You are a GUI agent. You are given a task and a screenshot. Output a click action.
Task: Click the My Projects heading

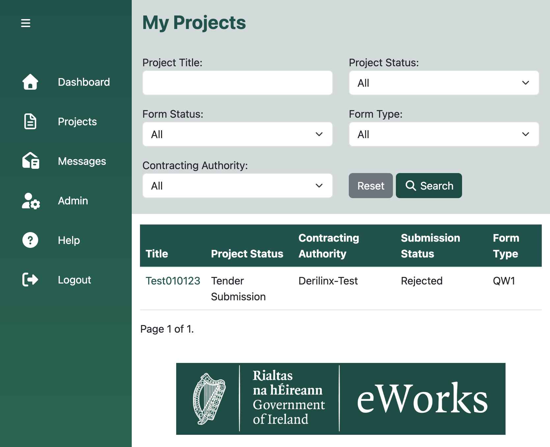coord(194,22)
